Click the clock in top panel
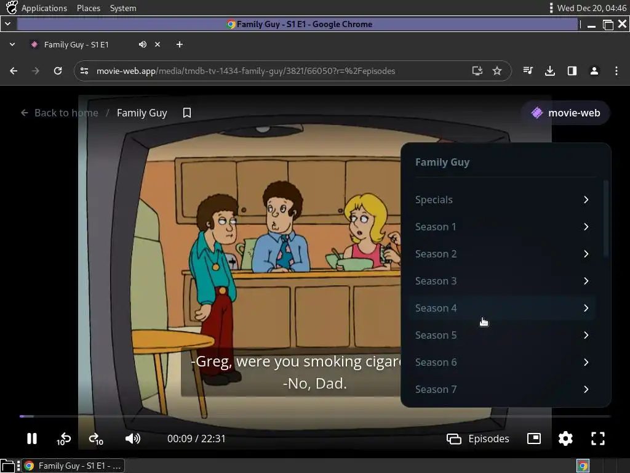Viewport: 630px width, 473px height. 591,8
